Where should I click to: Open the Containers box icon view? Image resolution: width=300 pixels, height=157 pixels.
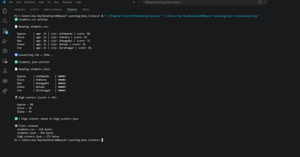5,81
